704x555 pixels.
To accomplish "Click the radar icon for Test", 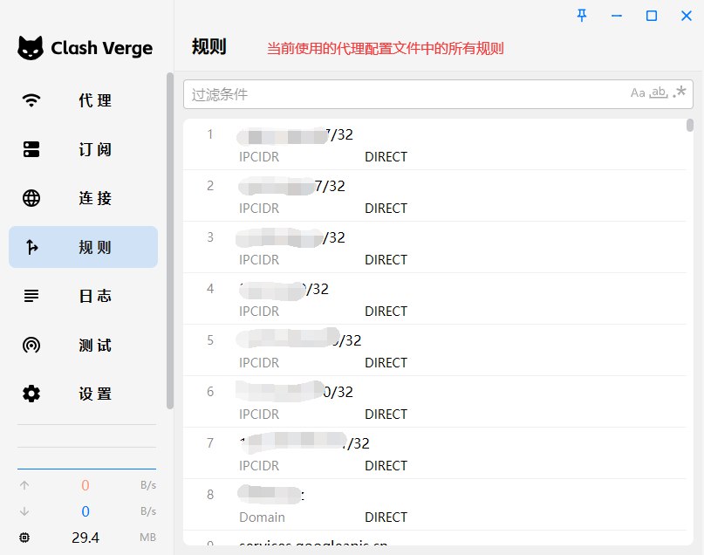I will [31, 345].
